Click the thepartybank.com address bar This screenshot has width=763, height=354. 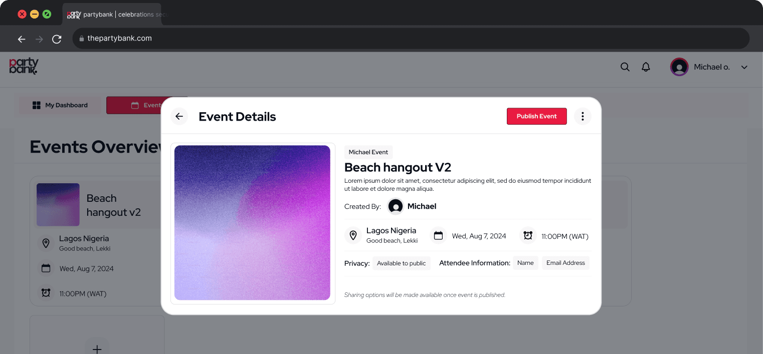coord(411,39)
